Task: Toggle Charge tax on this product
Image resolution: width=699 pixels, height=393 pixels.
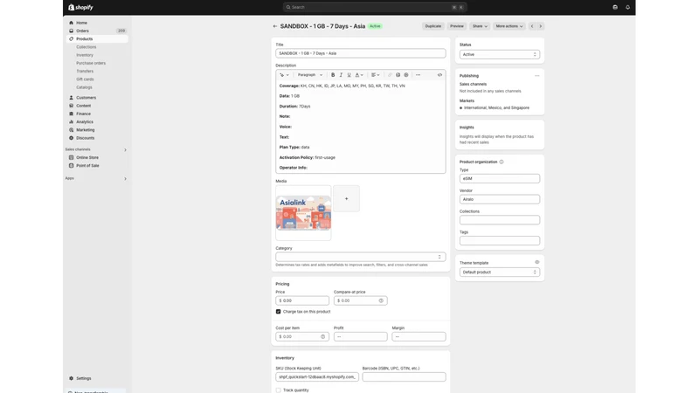Action: coord(278,312)
